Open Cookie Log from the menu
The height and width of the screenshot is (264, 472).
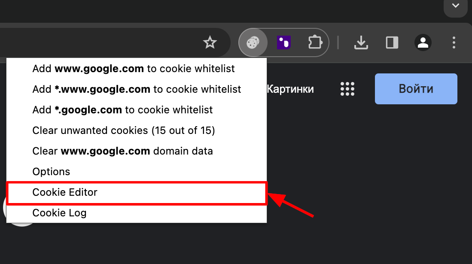tap(59, 213)
